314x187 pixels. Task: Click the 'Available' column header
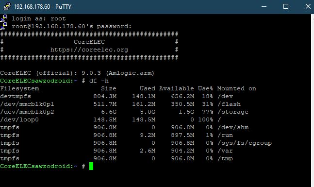click(x=177, y=88)
